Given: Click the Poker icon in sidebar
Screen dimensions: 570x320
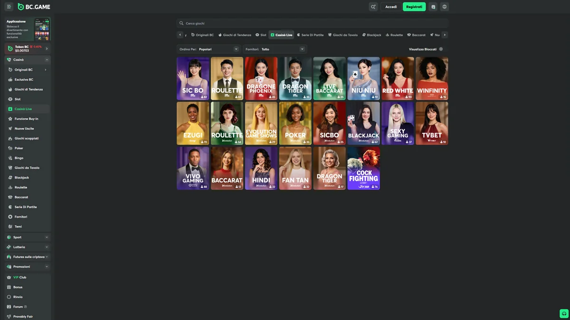Looking at the screenshot, I should pos(10,148).
